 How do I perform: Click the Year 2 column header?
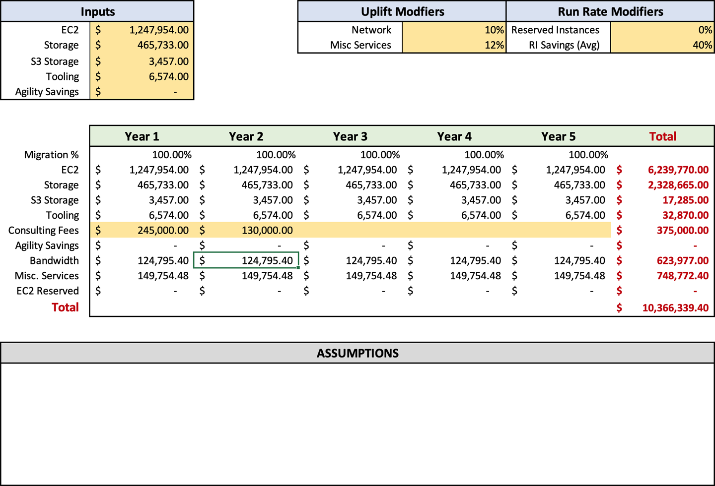(246, 136)
